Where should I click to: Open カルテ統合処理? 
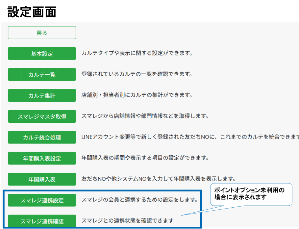click(x=42, y=138)
